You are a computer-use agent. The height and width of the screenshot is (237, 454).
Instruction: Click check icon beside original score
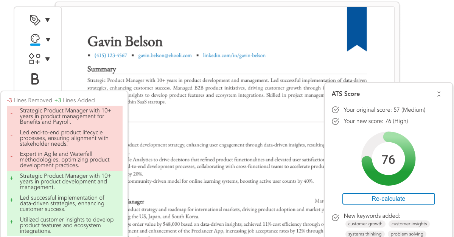click(x=335, y=110)
